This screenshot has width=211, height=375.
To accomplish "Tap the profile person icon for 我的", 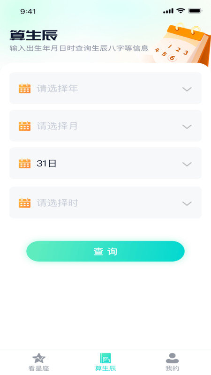I will (172, 358).
